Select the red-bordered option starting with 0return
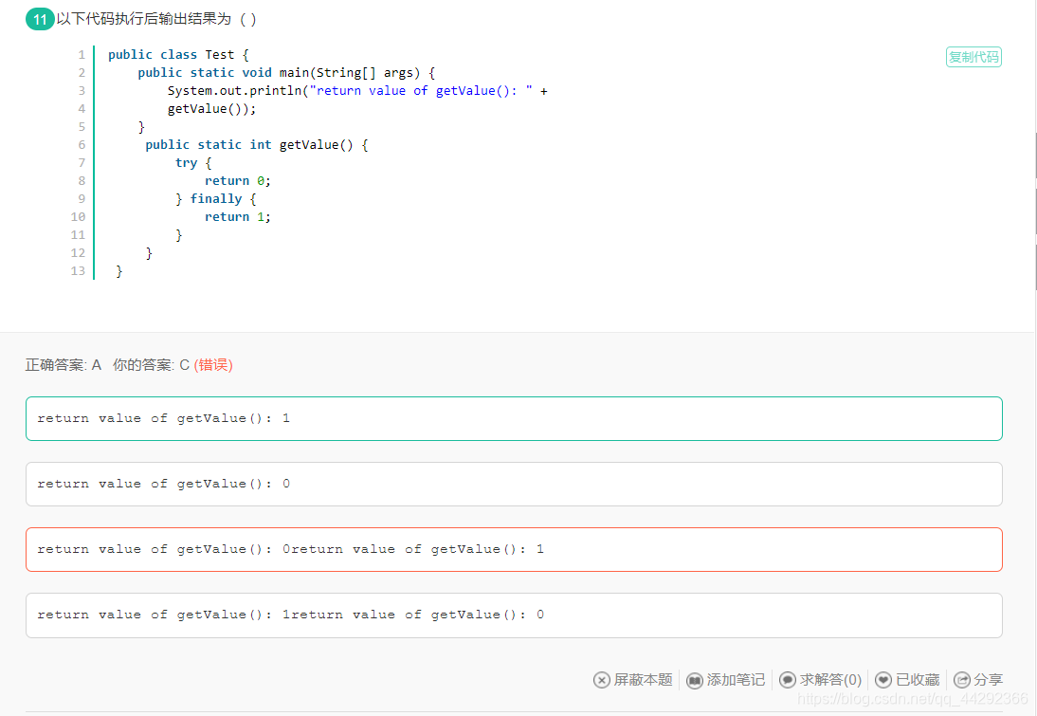The height and width of the screenshot is (716, 1037). 514,549
